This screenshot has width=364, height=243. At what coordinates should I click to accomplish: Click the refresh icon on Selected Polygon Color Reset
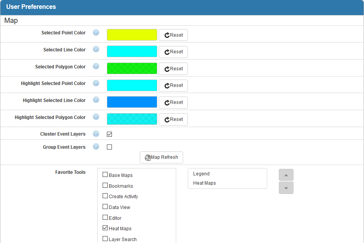166,68
